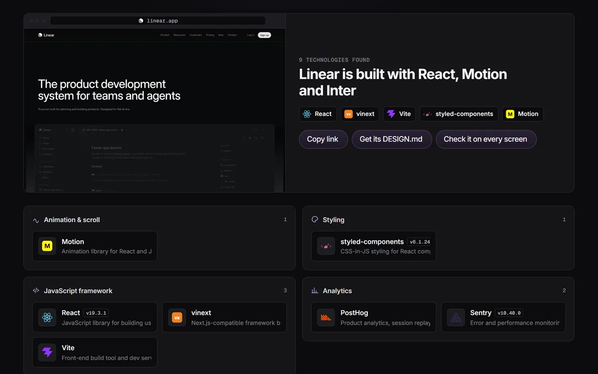Open Get its DESIGN.md
This screenshot has height=374, width=598.
(x=391, y=139)
